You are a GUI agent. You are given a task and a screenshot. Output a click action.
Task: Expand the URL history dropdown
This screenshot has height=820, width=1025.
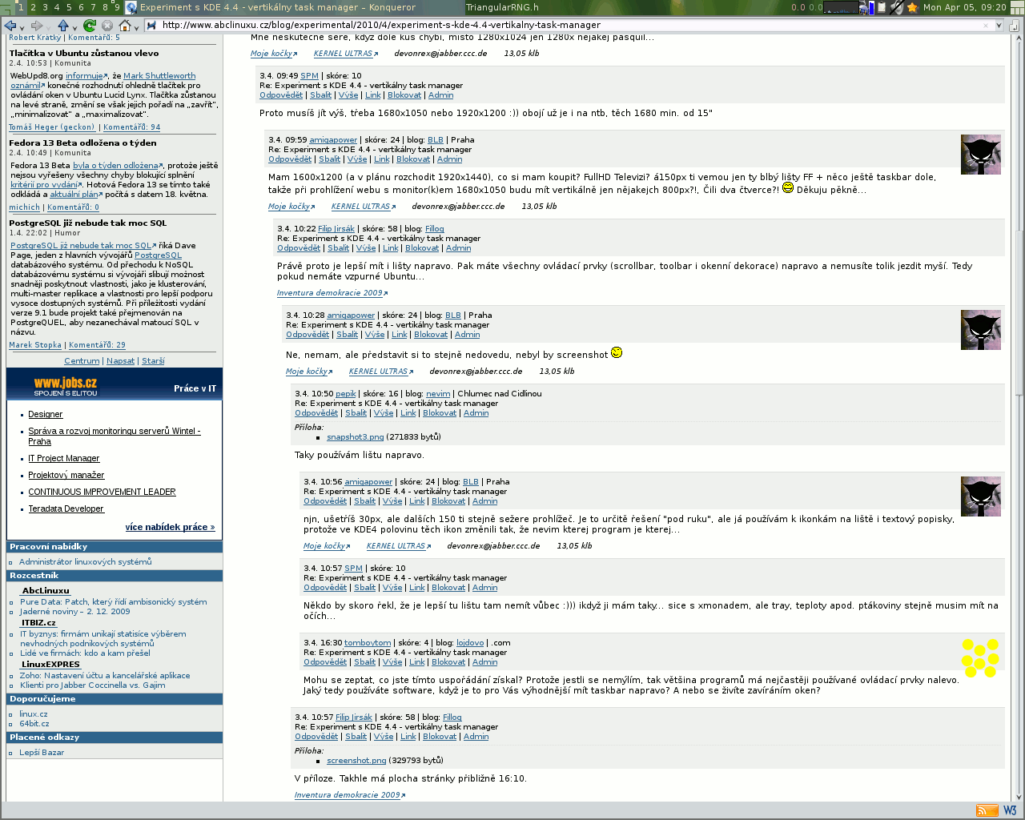999,25
